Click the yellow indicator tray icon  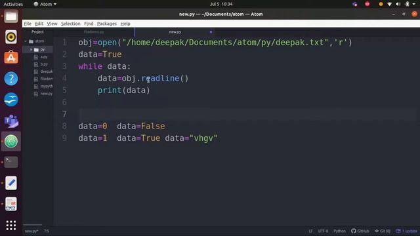tap(381, 4)
